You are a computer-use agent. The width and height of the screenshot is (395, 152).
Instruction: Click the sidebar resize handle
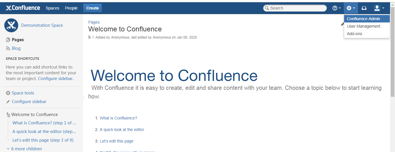point(84,98)
